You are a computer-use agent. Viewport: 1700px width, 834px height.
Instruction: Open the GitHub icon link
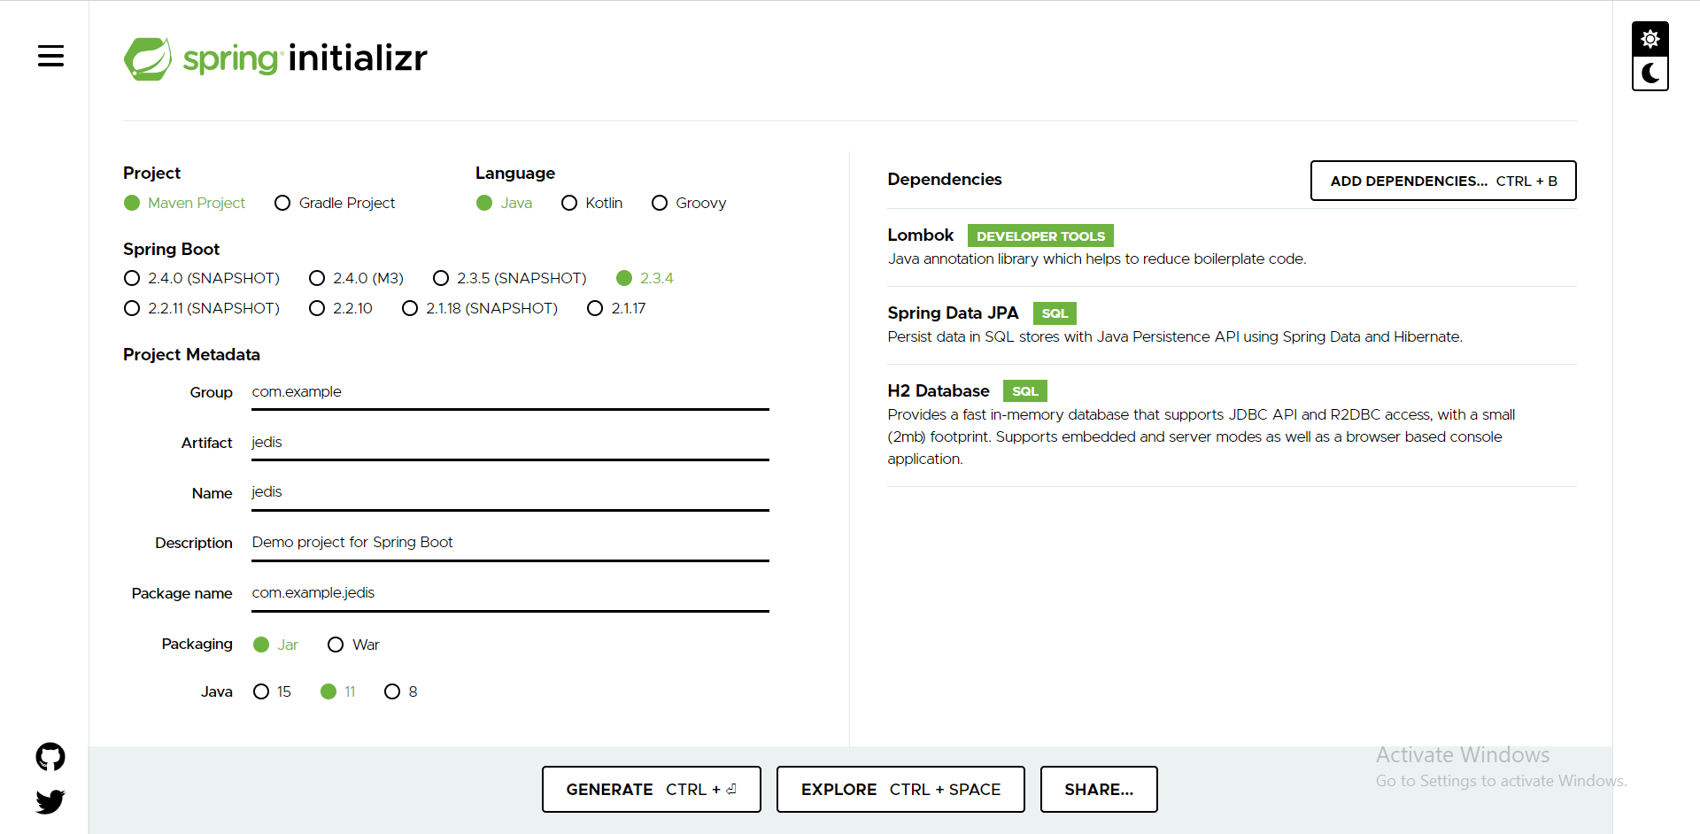50,757
